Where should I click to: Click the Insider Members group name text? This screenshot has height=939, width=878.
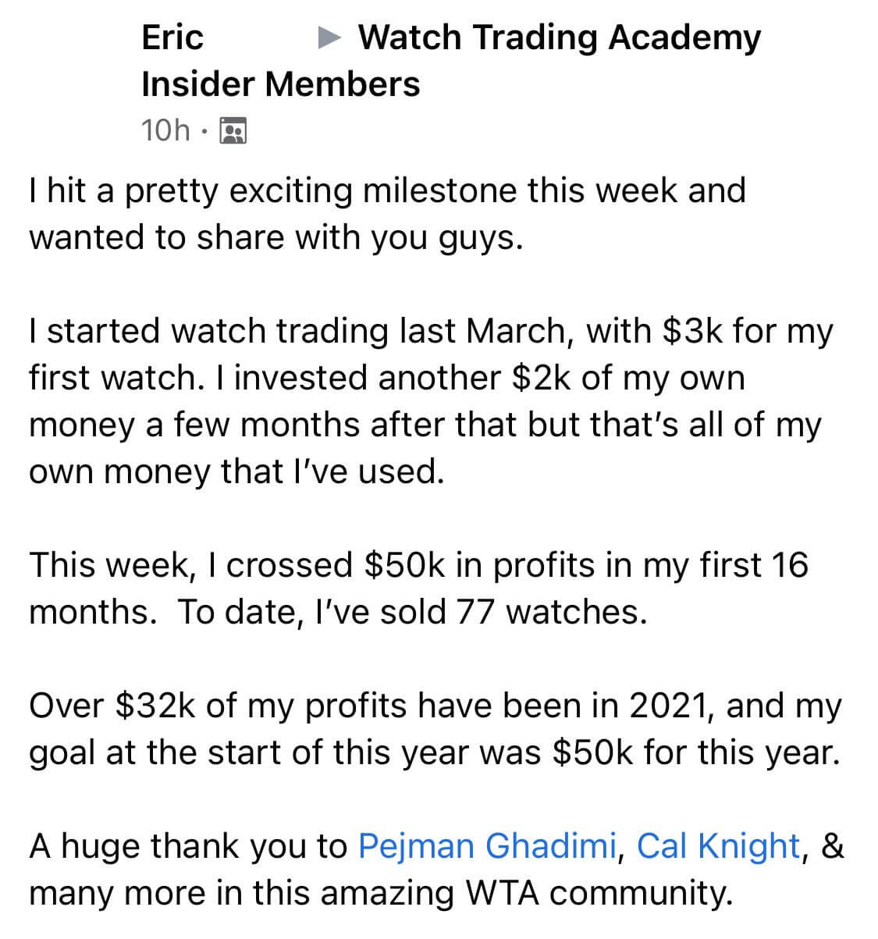[281, 84]
